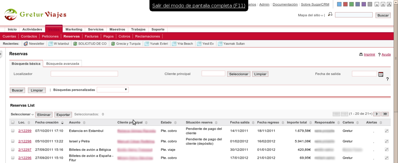This screenshot has height=163, width=398.
Task: Sort list by Importe total arrows
Action: click(311, 123)
